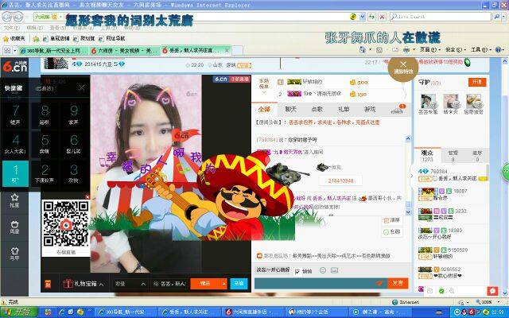Select hotkey sound 6 婴儿笑
The image size is (509, 318).
(74, 144)
